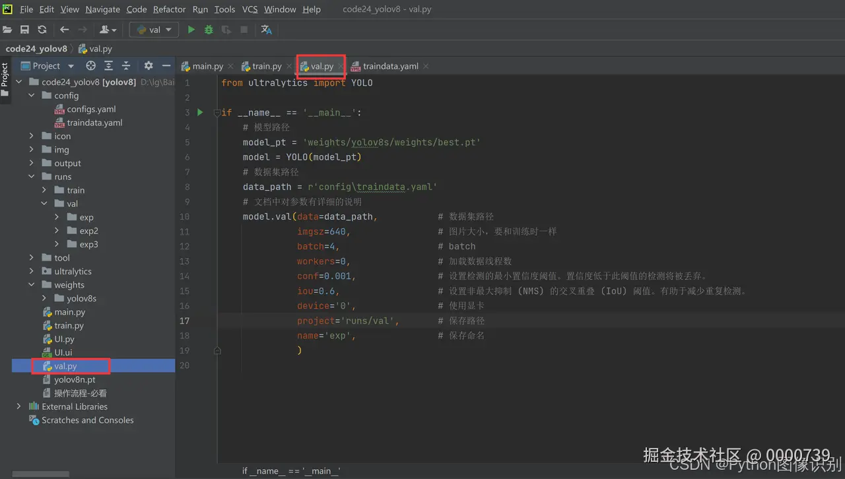Close the traindata.yaml editor tab
Image resolution: width=845 pixels, height=479 pixels.
[426, 66]
